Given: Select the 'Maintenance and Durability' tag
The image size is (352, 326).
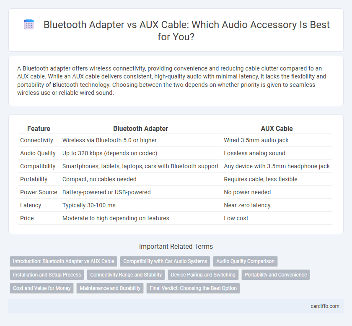Looking at the screenshot, I should (x=110, y=288).
